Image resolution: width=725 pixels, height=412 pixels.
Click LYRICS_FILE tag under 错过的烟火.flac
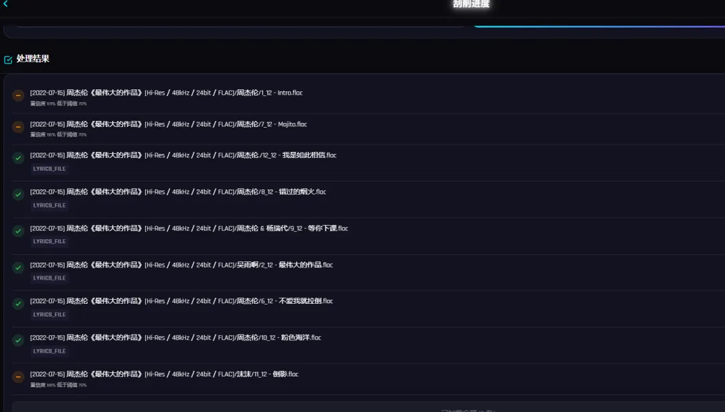50,206
